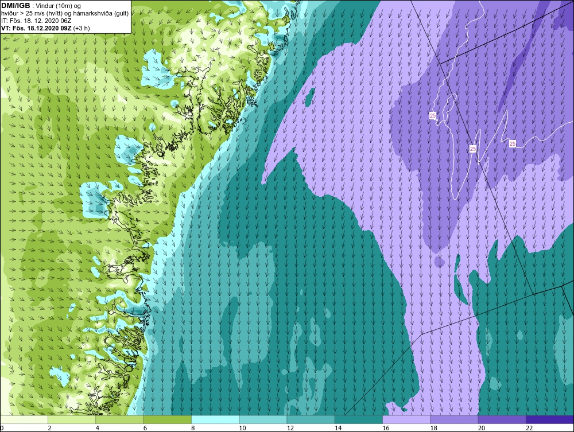Click the '4' value on the wind scale
Viewport: 574px width, 432px height.
(x=98, y=428)
